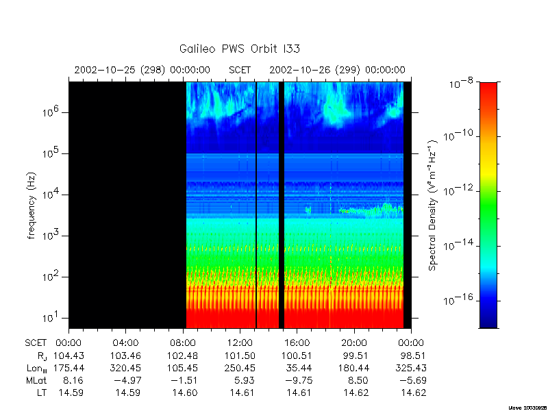Select the RJ value 101.50
Image resolution: width=548 pixels, height=411 pixels.
click(x=240, y=356)
